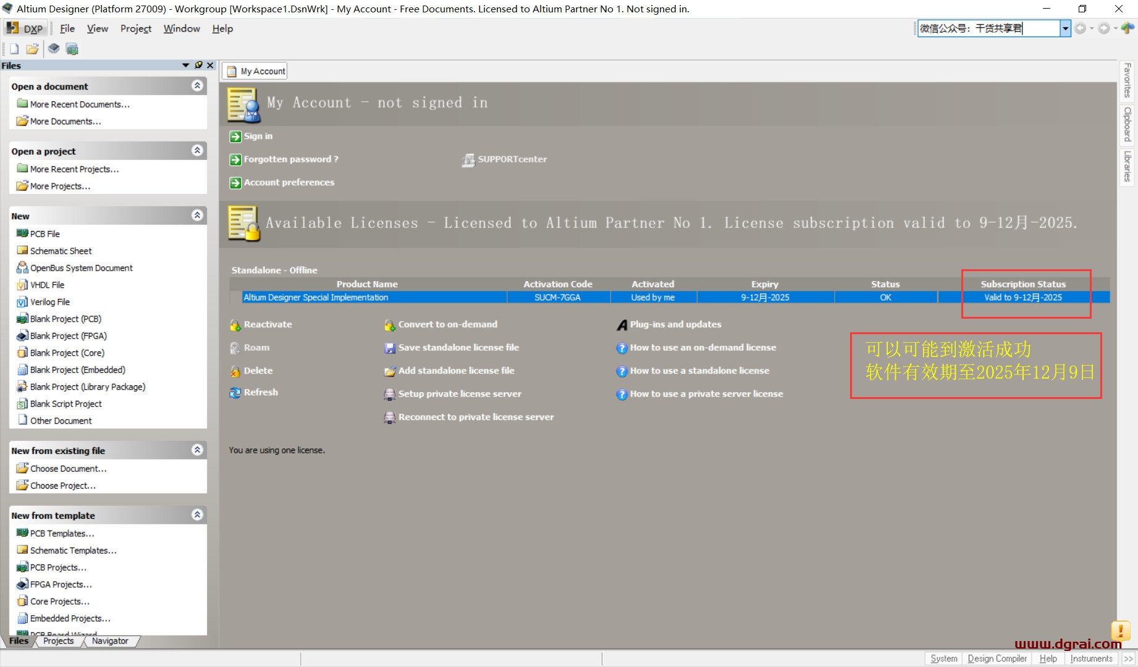Close the Files panel
Image resolution: width=1138 pixels, height=667 pixels.
point(210,65)
